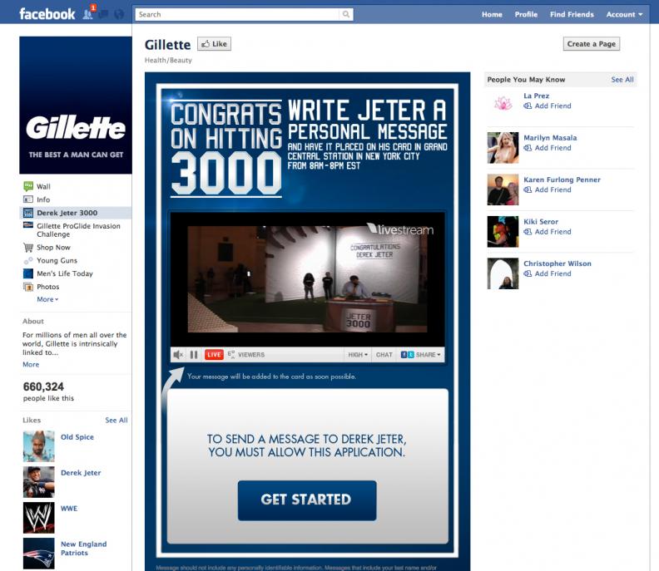The width and height of the screenshot is (659, 571).
Task: Click the Facebook search input field
Action: [237, 14]
